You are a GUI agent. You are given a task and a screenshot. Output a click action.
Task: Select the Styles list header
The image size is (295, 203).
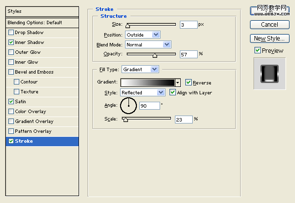42,11
